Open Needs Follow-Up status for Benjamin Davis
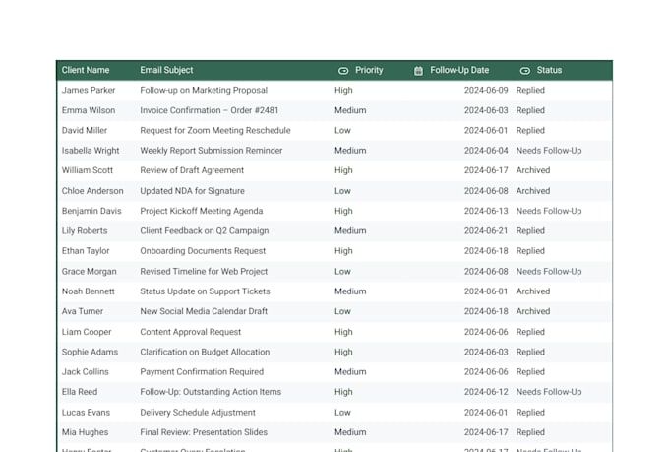This screenshot has height=452, width=669. coord(549,211)
